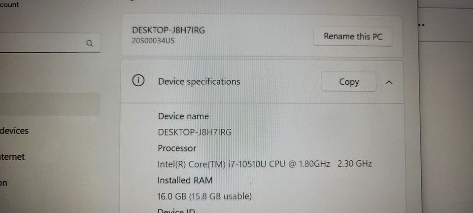The height and width of the screenshot is (213, 473).
Task: Open Network & internet in sidebar
Action: 12,157
